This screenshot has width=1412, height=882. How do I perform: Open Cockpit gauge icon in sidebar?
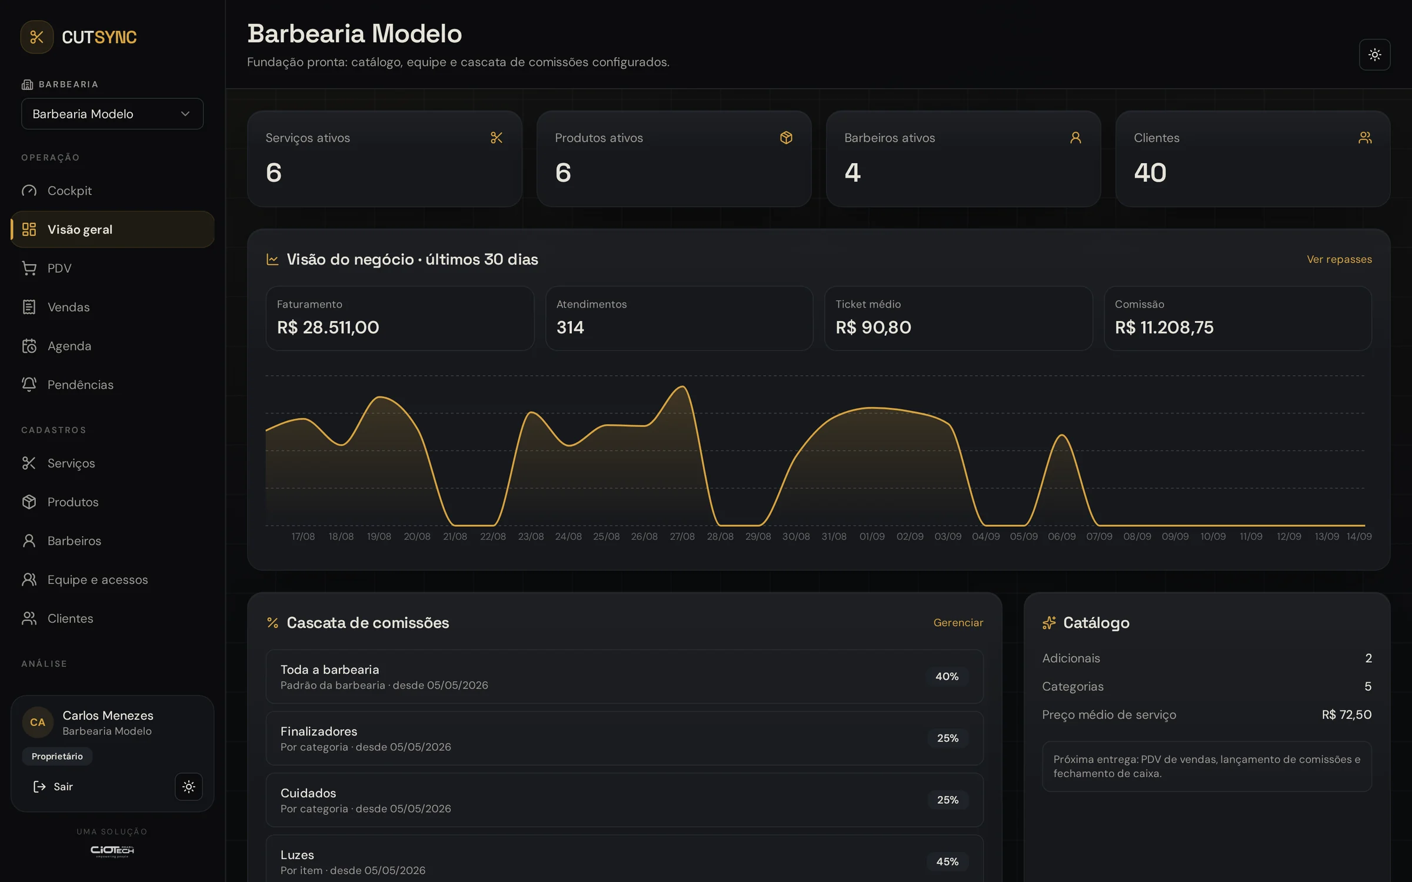coord(29,191)
